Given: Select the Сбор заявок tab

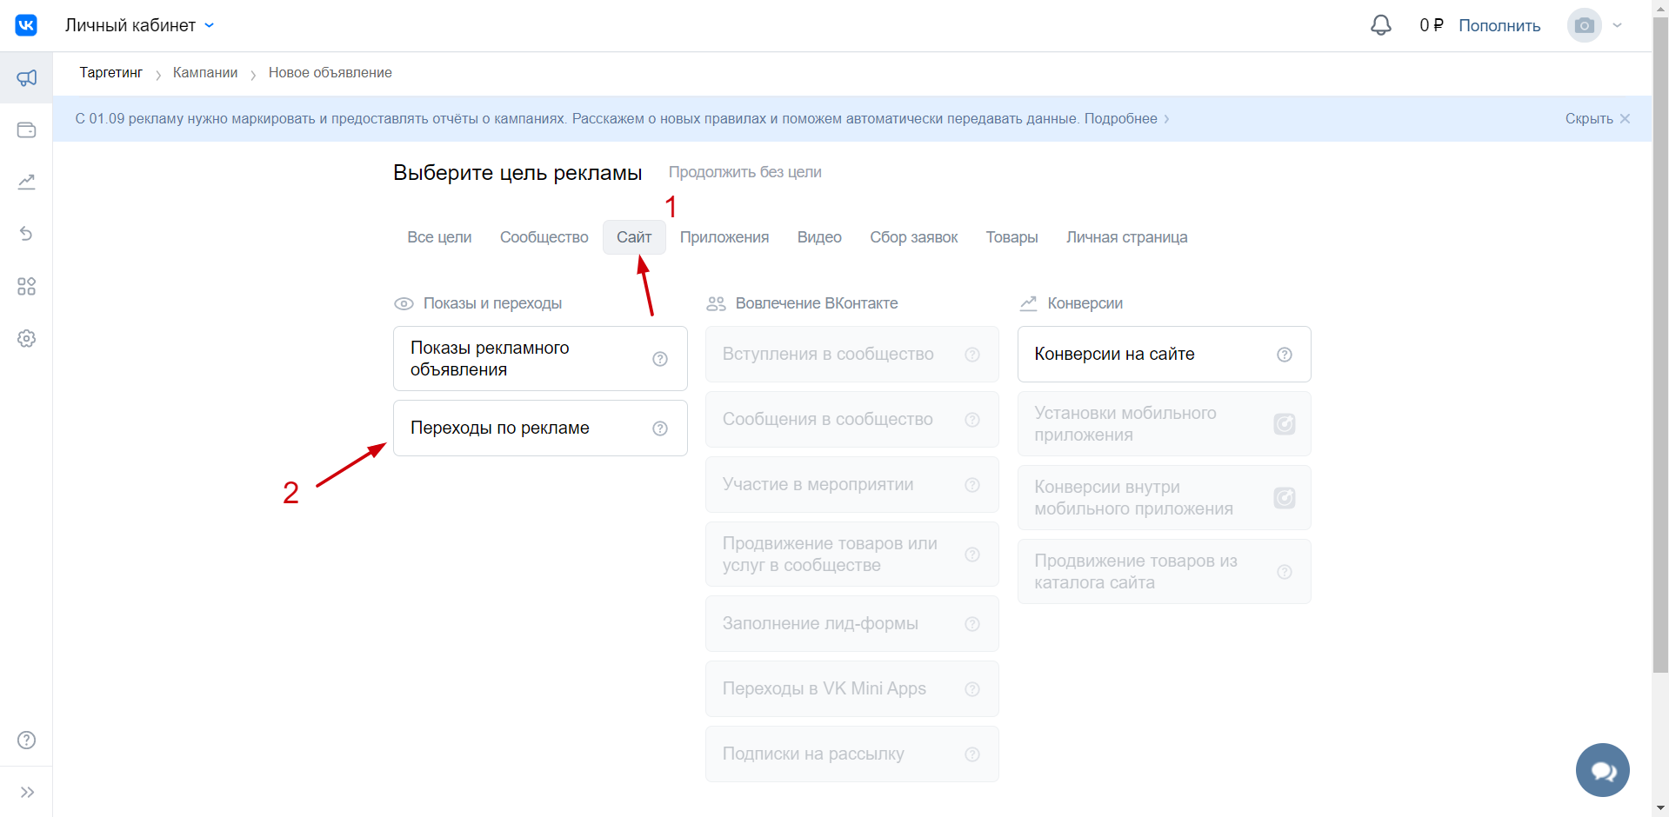Looking at the screenshot, I should coord(913,237).
